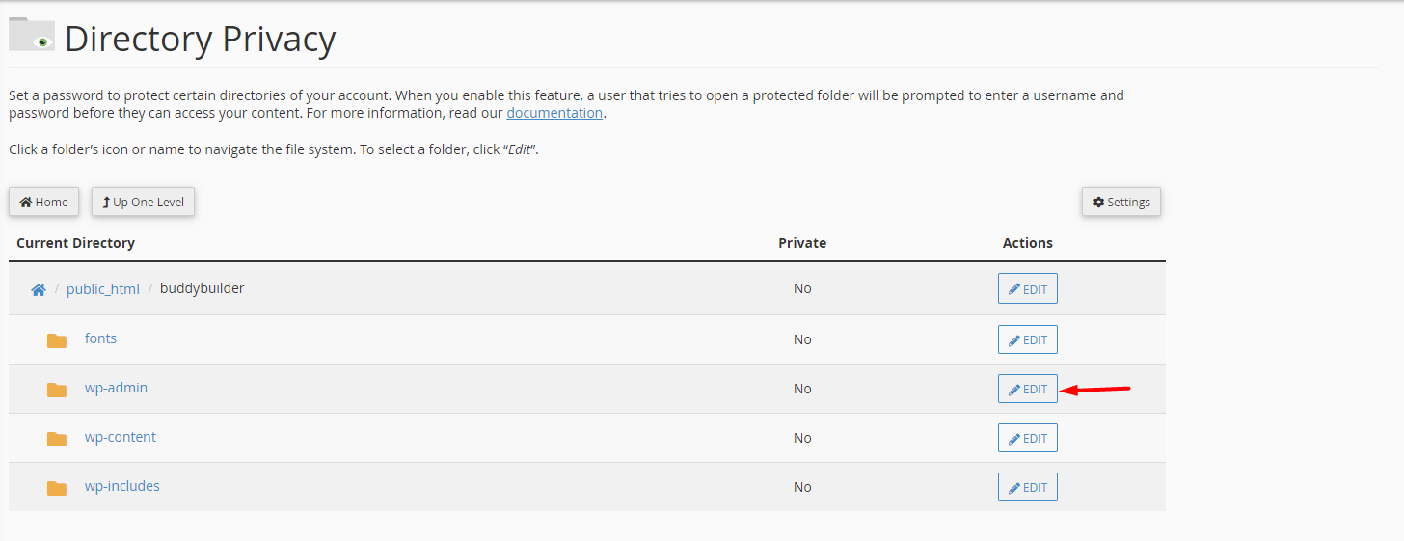
Task: Edit the wp-includes folder privacy
Action: click(x=1028, y=487)
